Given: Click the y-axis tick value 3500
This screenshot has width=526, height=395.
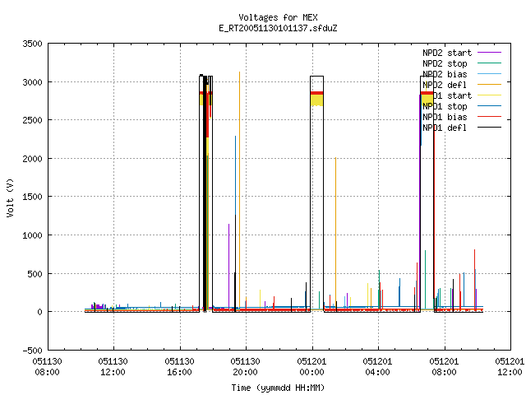Looking at the screenshot, I should (33, 44).
